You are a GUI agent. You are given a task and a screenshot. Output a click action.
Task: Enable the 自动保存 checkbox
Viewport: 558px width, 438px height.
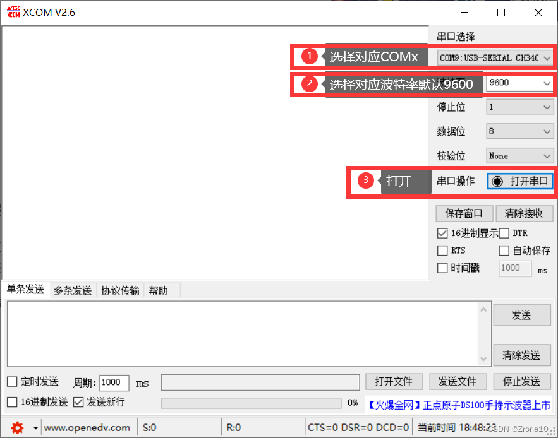504,251
